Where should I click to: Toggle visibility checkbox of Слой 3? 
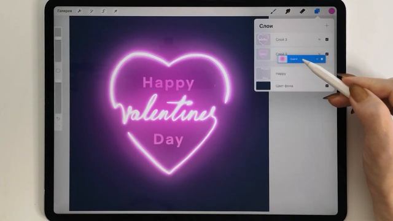327,39
